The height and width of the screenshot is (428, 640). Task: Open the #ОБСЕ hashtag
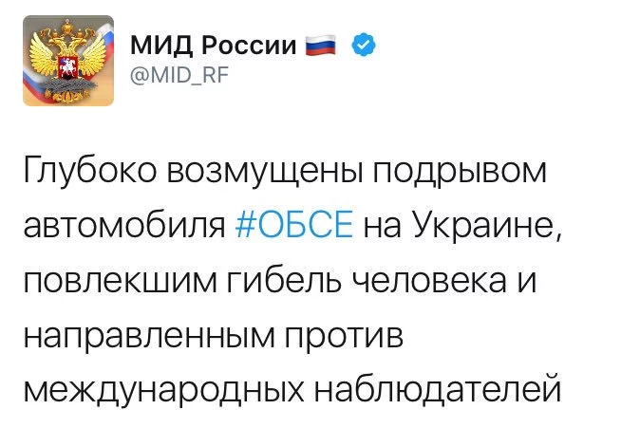tap(293, 227)
